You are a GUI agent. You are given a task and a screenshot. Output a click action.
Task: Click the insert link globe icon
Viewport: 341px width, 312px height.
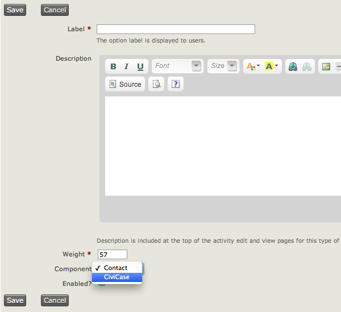tap(293, 66)
